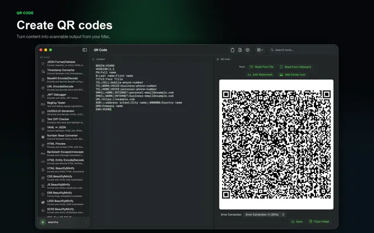
Task: Click Add Center Icon button
Action: 292,75
